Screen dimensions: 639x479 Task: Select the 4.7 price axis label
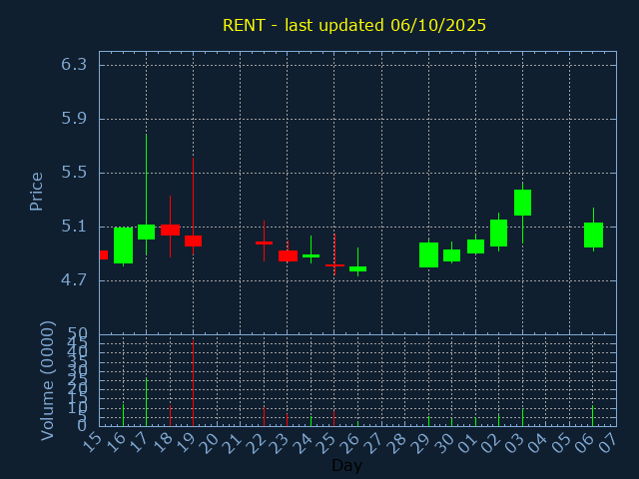tap(74, 280)
